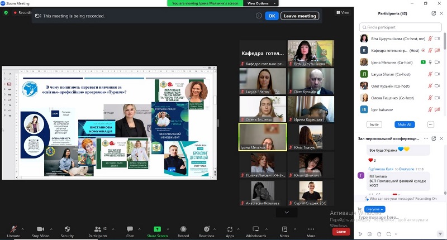Toggle camera icon for Віта Цирульнікова
The width and height of the screenshot is (447, 240).
[x=437, y=39]
